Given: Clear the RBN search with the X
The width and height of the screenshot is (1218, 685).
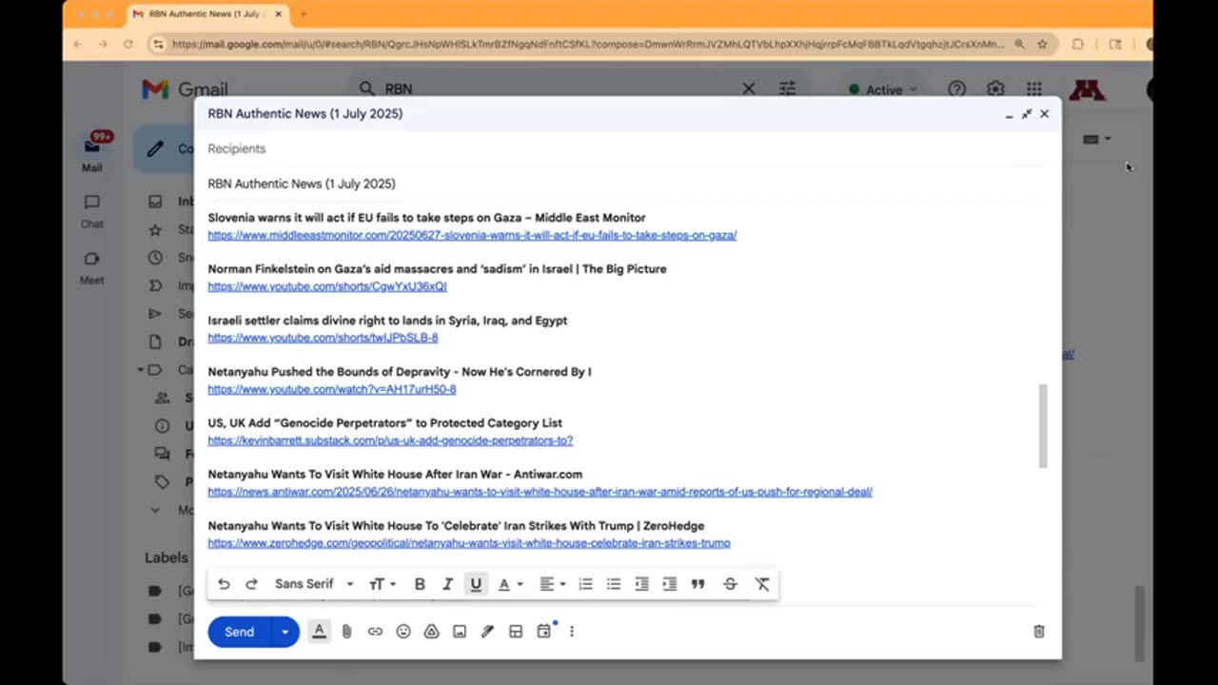Looking at the screenshot, I should pos(749,88).
